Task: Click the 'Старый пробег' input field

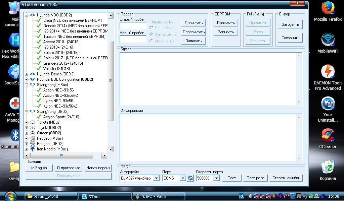Action: pos(133,26)
